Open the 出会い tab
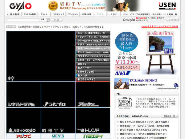 tap(114, 14)
